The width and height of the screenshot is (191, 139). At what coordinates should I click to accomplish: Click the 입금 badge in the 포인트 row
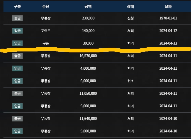(17, 31)
